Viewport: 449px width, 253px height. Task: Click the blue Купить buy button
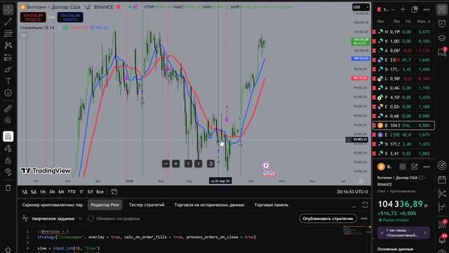click(x=70, y=17)
